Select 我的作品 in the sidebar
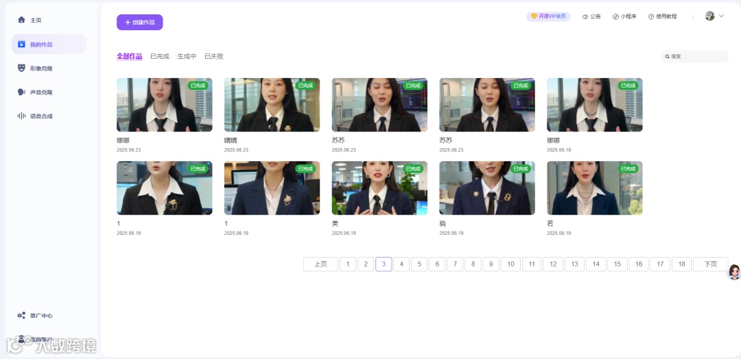The width and height of the screenshot is (741, 359). point(49,45)
